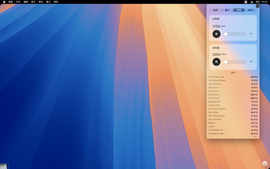Click the partly hidden thumbnail at bottom-left
Viewport: 270px width, 169px height.
4,166
